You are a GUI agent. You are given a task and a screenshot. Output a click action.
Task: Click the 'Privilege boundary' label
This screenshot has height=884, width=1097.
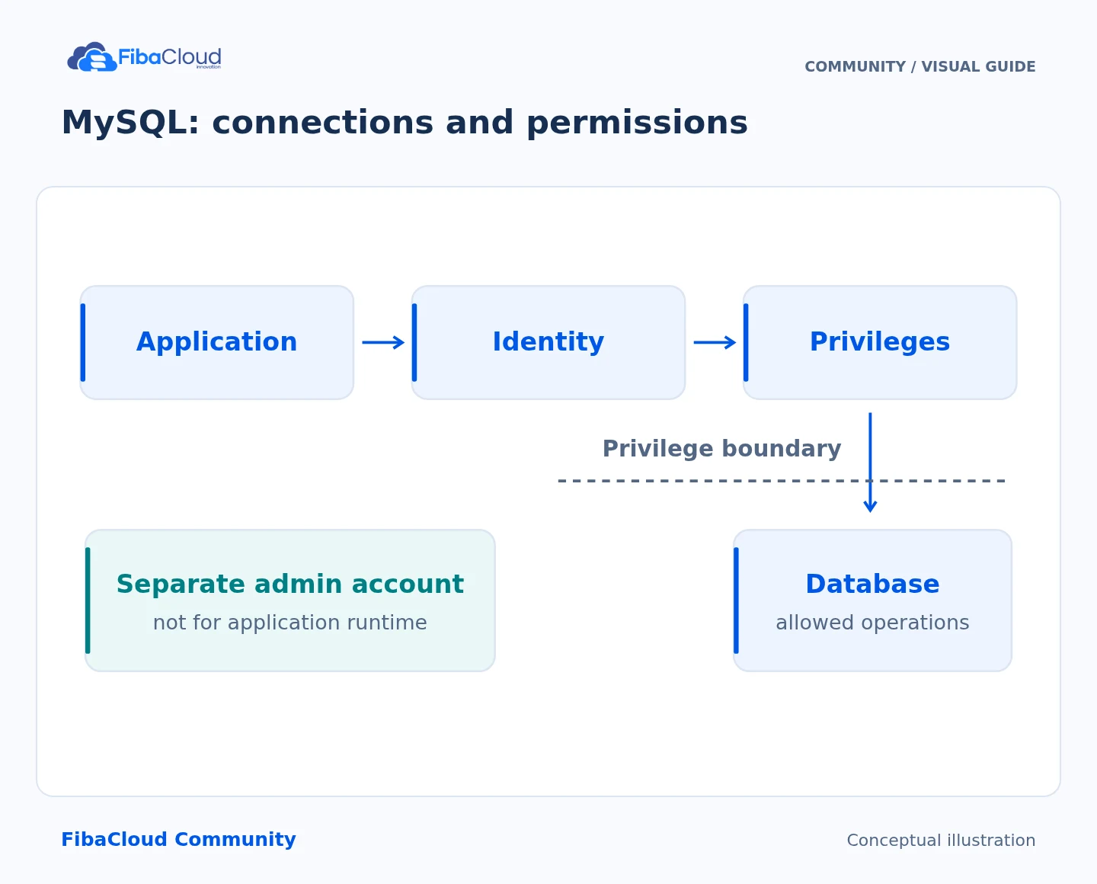pyautogui.click(x=721, y=449)
